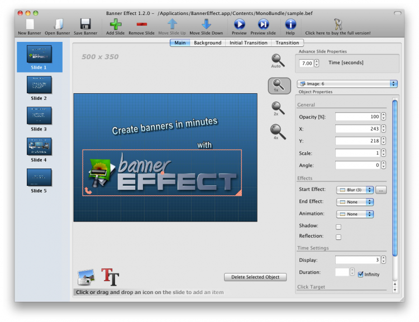
Task: Click the ellipsis button beside Start Effect
Action: coord(381,190)
